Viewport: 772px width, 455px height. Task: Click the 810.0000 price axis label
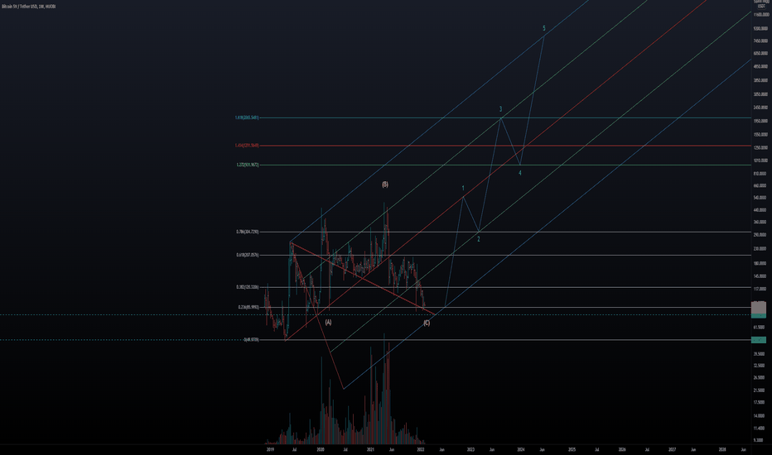[760, 174]
